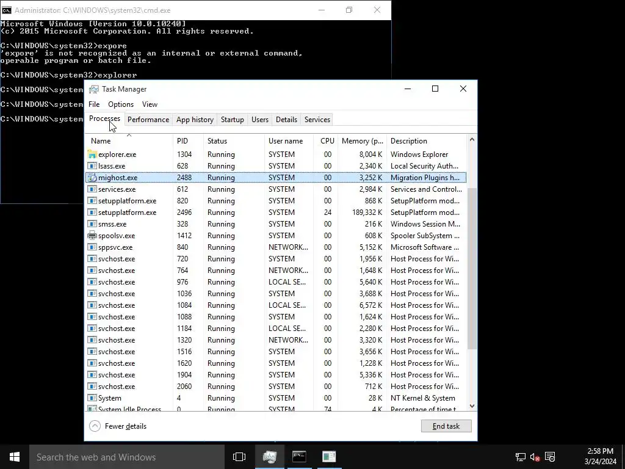625x469 pixels.
Task: Click in the taskbar search box
Action: tap(127, 457)
